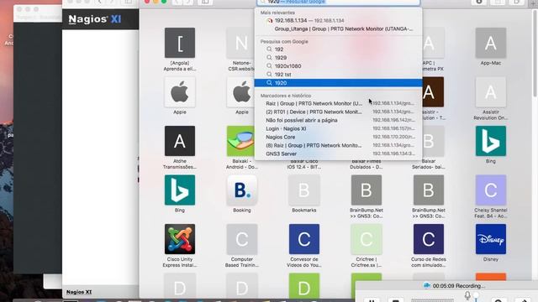The width and height of the screenshot is (538, 302).
Task: Open the [Angola] Aprenda a eli... favorite tile
Action: [180, 43]
